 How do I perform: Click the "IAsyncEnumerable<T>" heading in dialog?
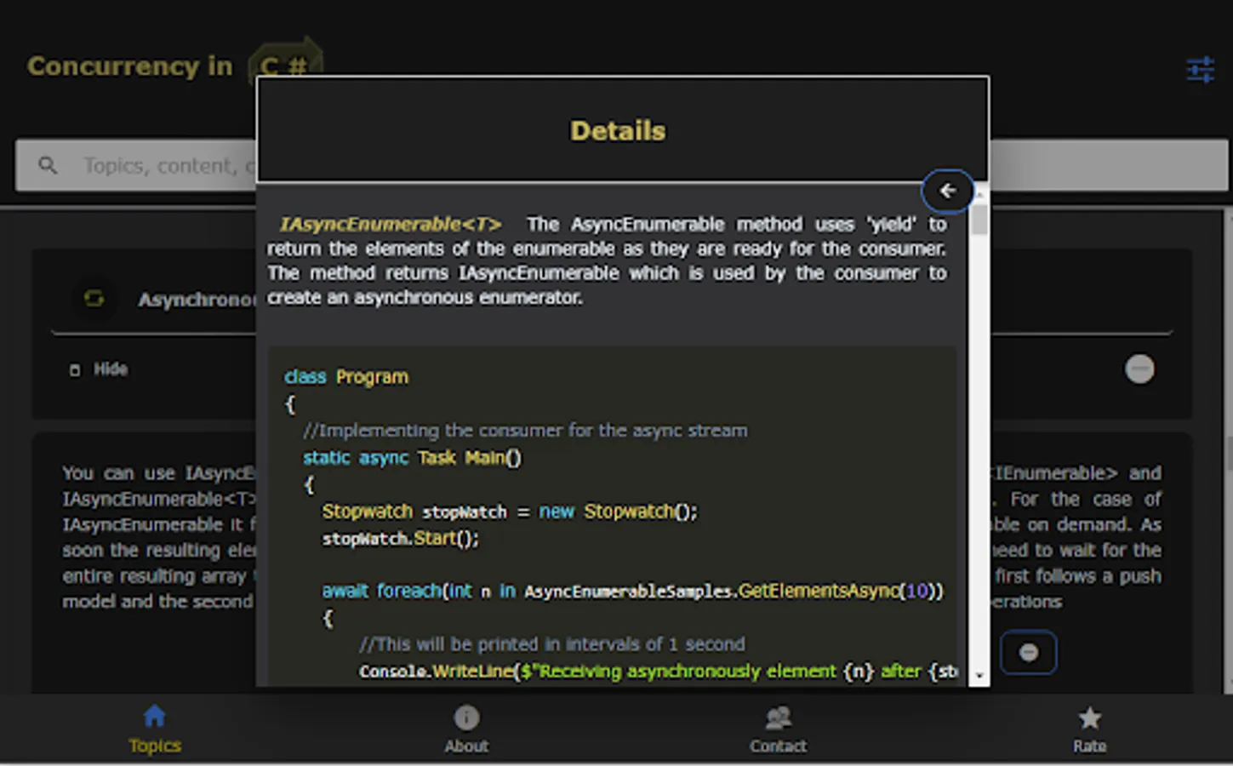click(x=391, y=225)
